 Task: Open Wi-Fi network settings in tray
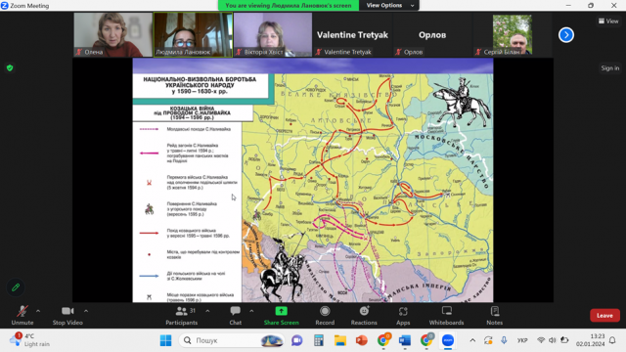click(541, 340)
